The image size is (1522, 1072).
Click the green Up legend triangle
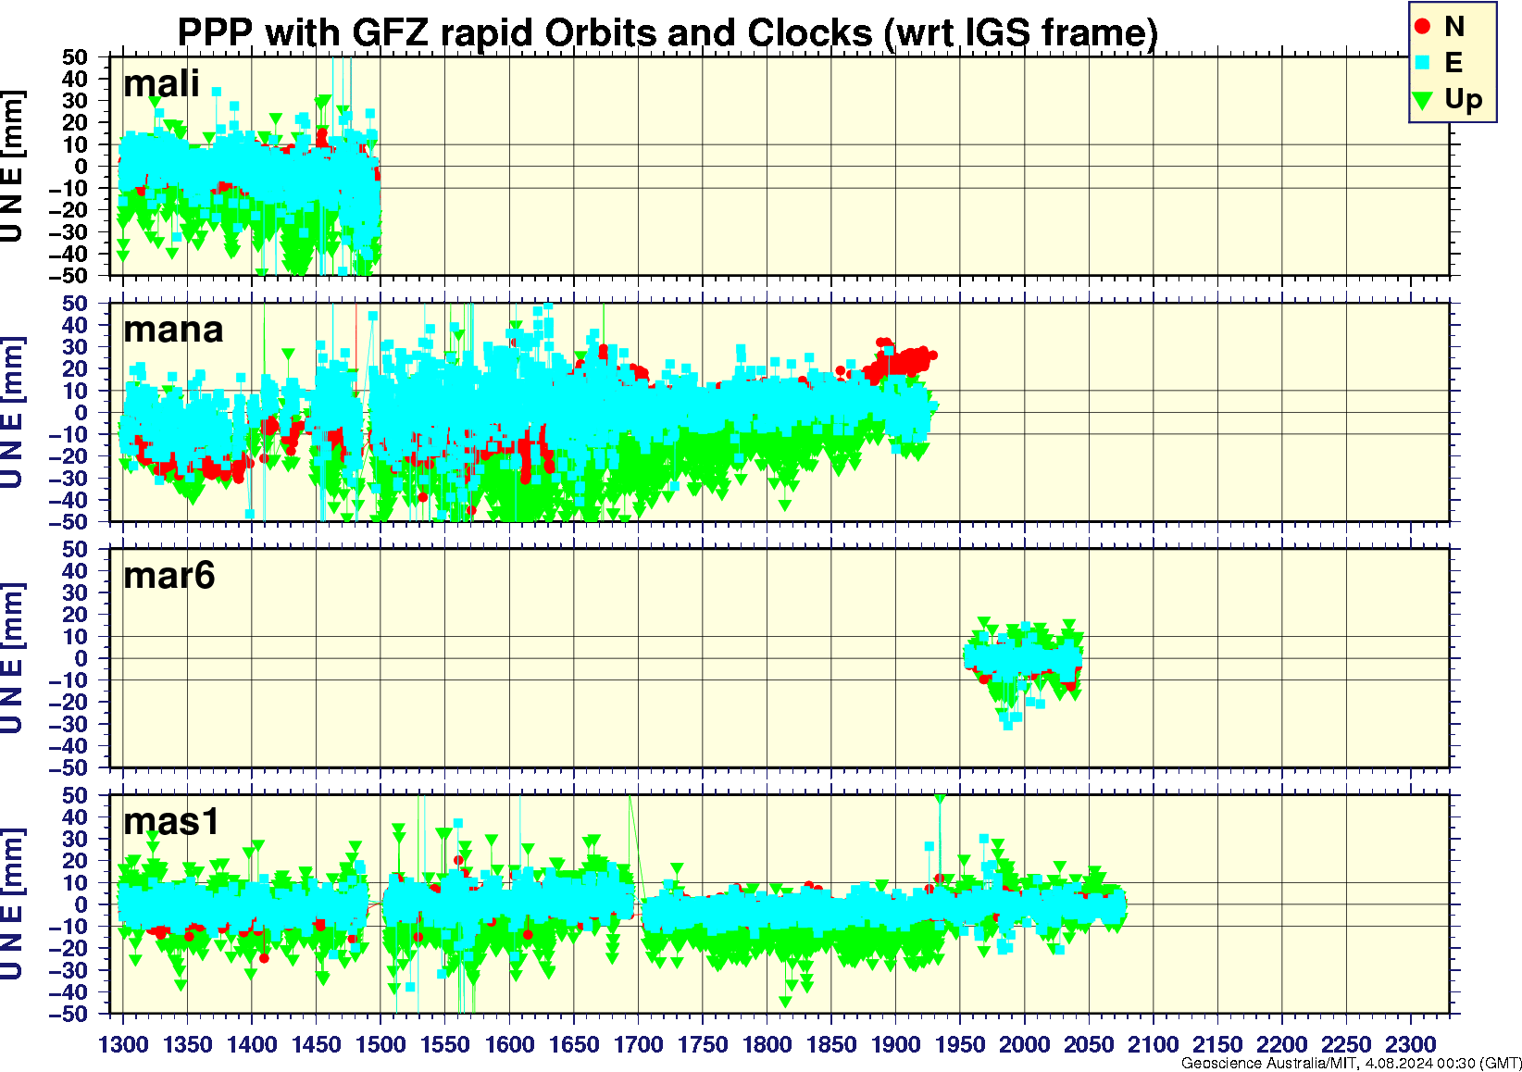pos(1423,100)
